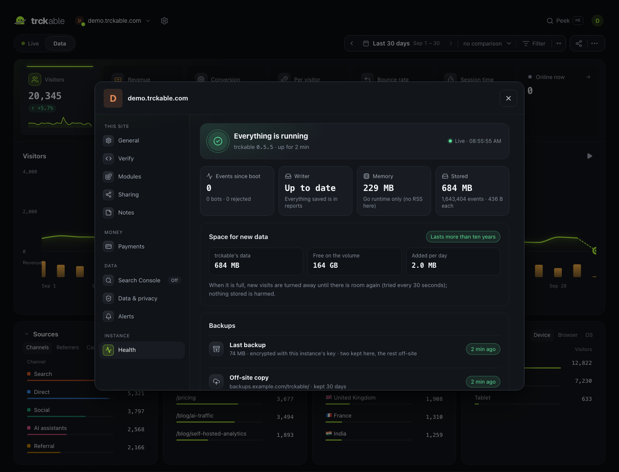Go to previous date range arrow

click(x=352, y=43)
